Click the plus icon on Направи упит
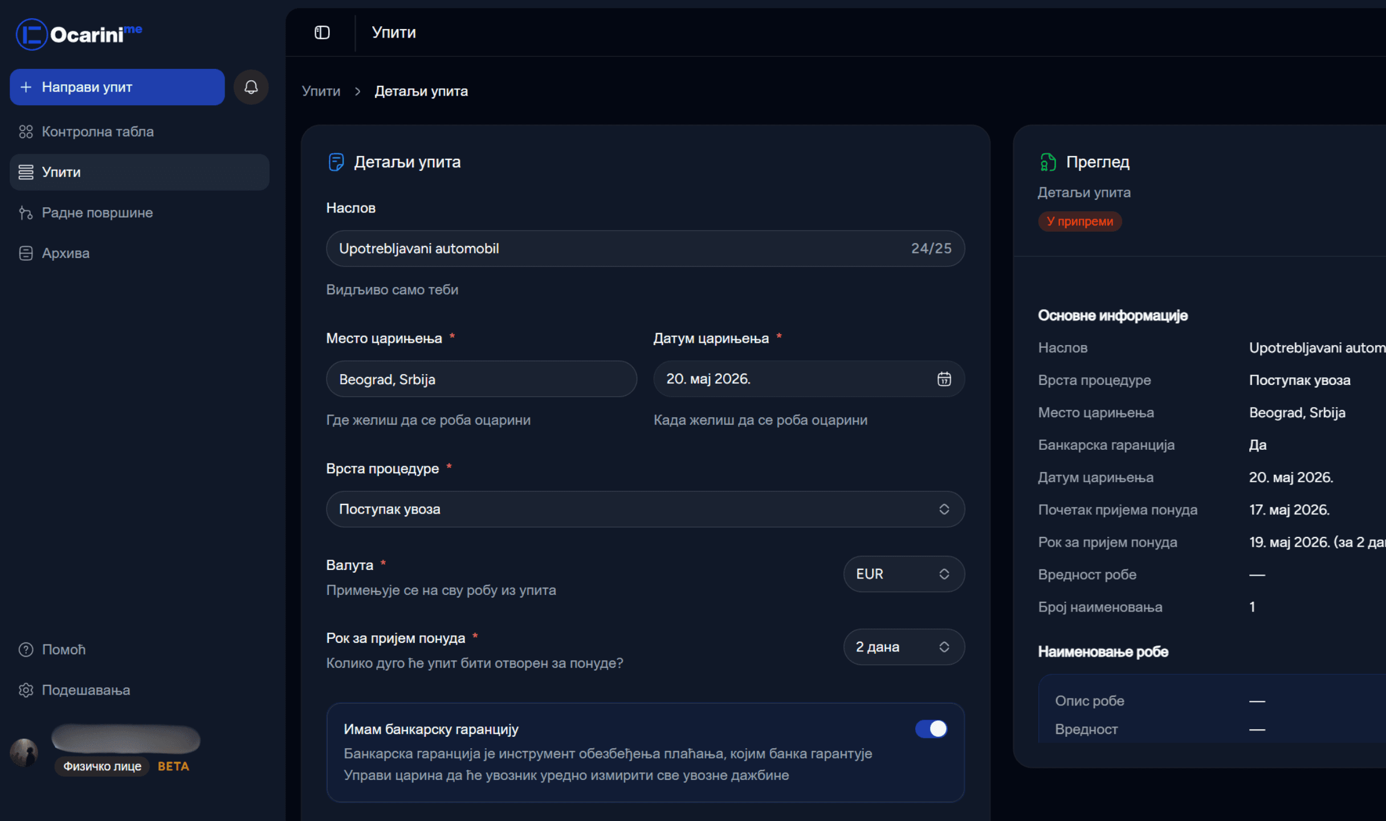This screenshot has width=1386, height=821. point(26,87)
